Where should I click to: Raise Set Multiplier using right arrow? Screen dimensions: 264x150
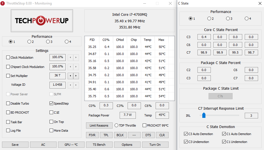[76, 76]
